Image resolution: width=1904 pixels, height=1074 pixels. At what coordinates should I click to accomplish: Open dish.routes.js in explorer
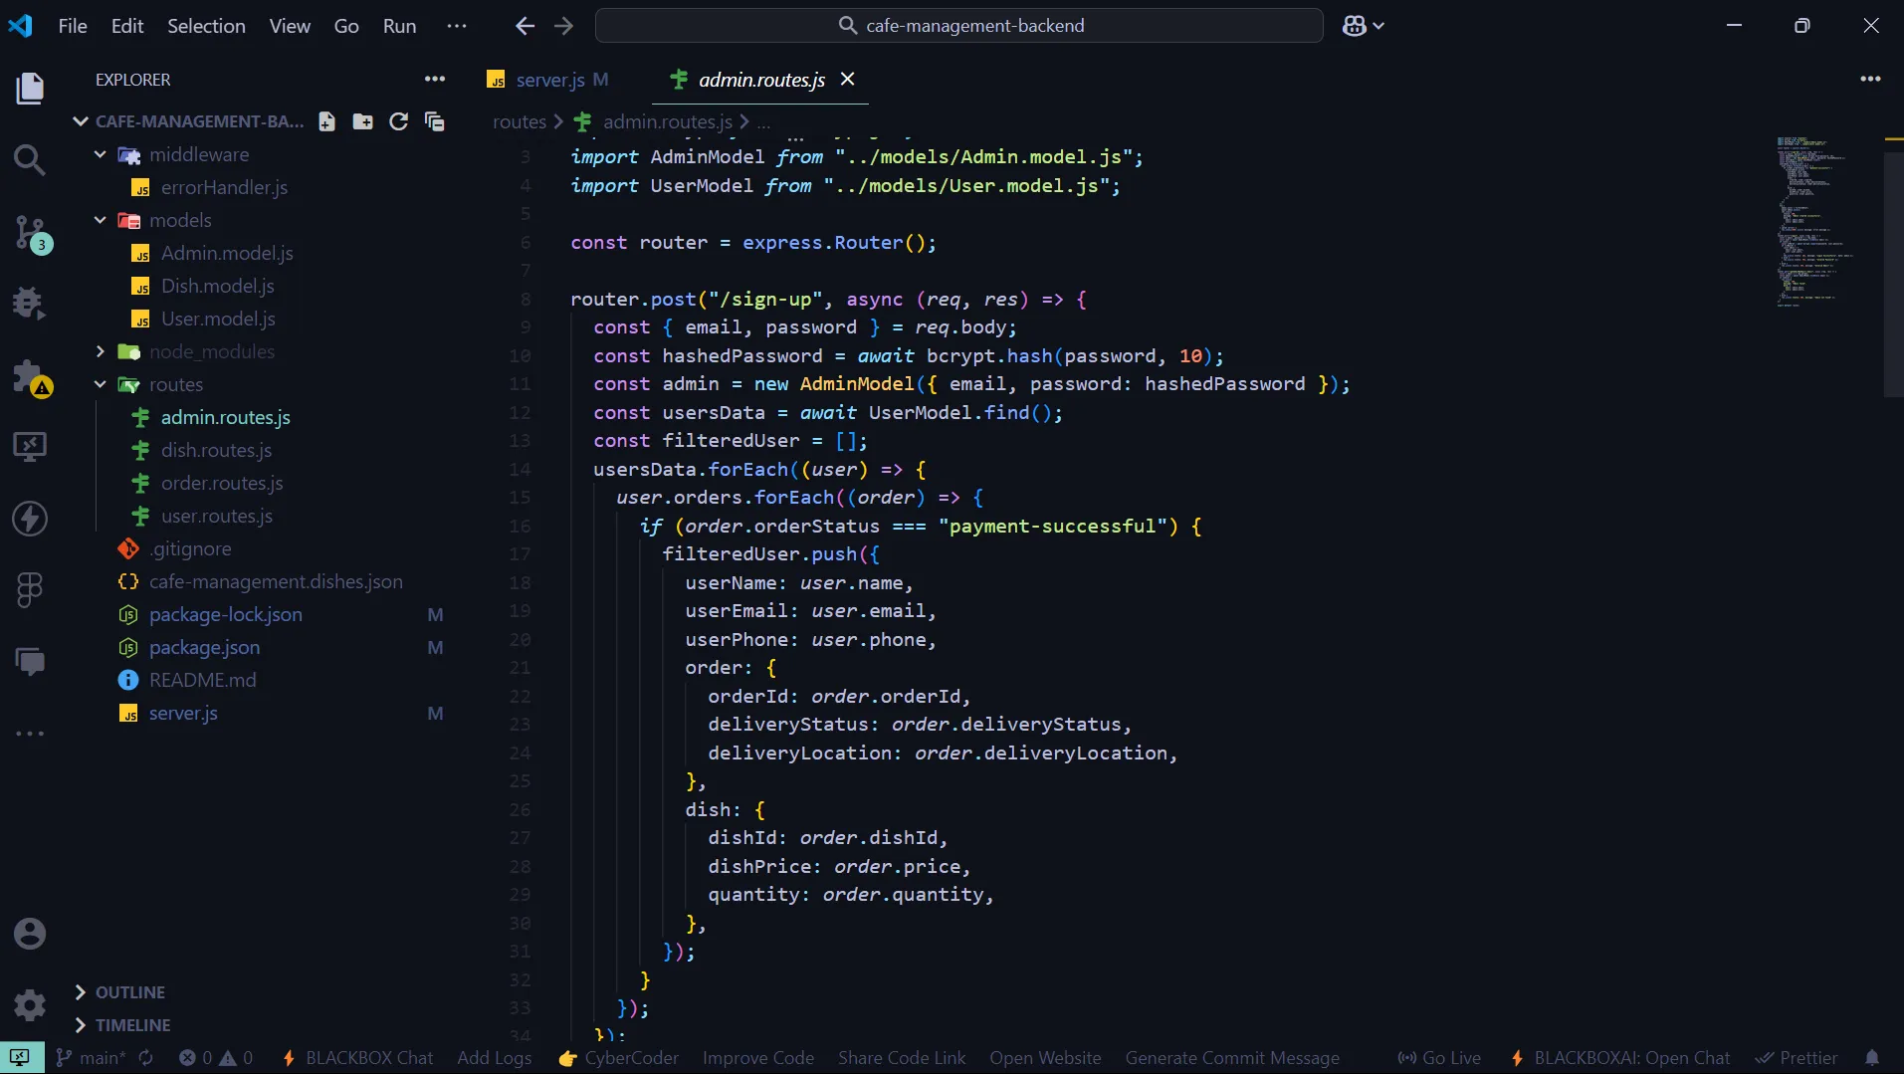point(216,450)
